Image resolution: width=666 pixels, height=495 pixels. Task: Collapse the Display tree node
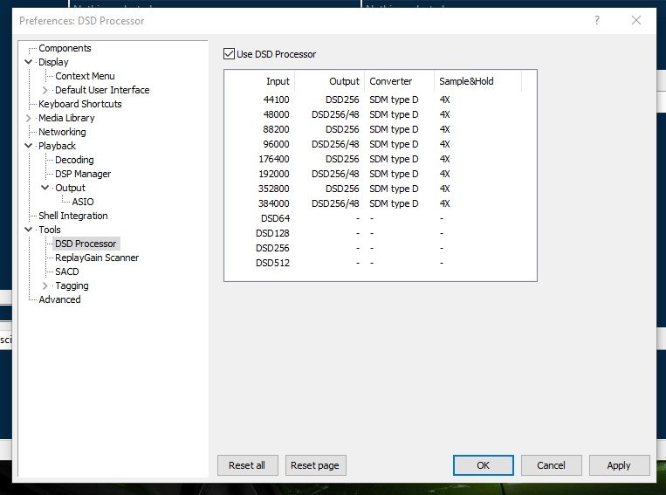(x=29, y=62)
